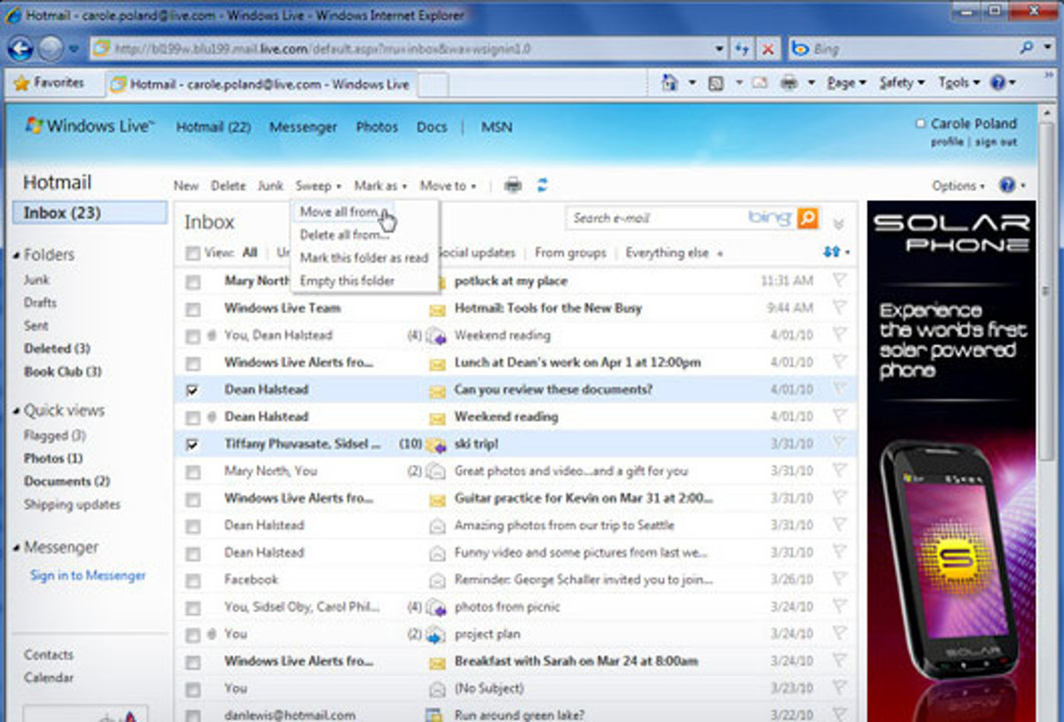Screen dimensions: 1064x722
Task: Click the red stop loading X icon
Action: tap(768, 50)
